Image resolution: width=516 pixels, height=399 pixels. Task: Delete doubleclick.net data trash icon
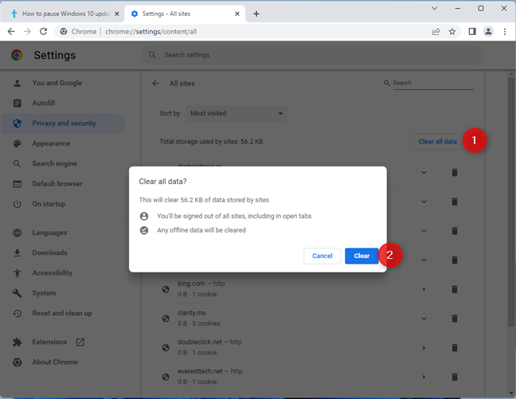click(455, 348)
